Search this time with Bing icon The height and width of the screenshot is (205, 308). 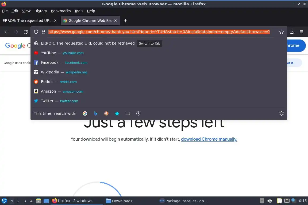point(96,113)
